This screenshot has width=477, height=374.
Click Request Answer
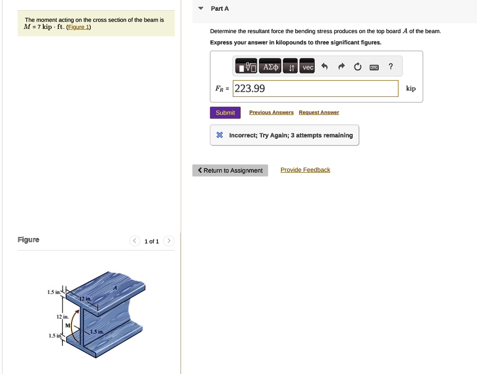319,112
